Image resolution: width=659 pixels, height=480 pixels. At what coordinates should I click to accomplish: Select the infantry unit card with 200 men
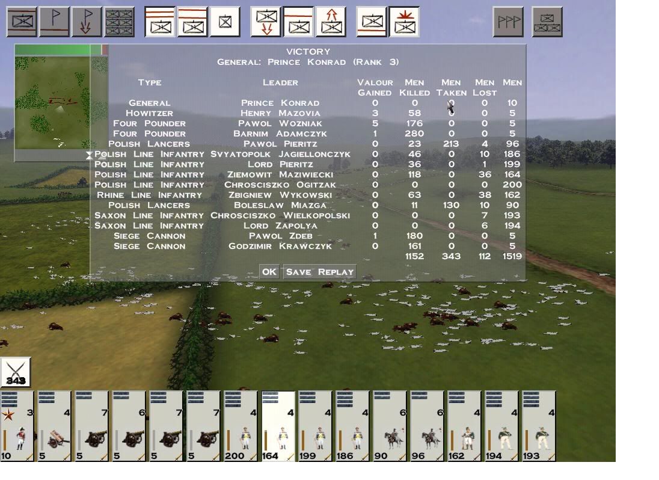coord(241,426)
